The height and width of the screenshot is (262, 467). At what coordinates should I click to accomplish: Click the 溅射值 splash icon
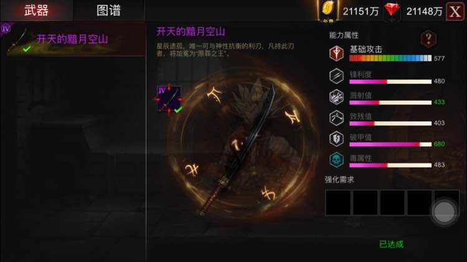click(x=336, y=96)
